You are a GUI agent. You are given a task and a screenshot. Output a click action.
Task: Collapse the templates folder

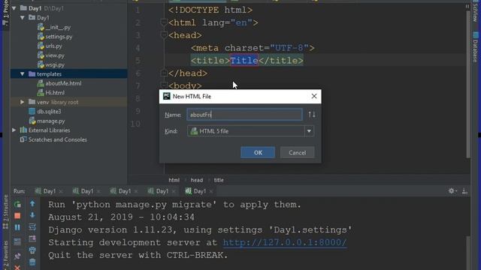point(23,73)
